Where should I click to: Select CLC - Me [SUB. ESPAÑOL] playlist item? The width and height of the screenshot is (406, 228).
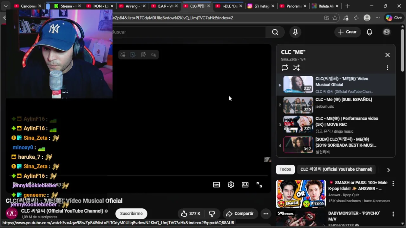336,105
